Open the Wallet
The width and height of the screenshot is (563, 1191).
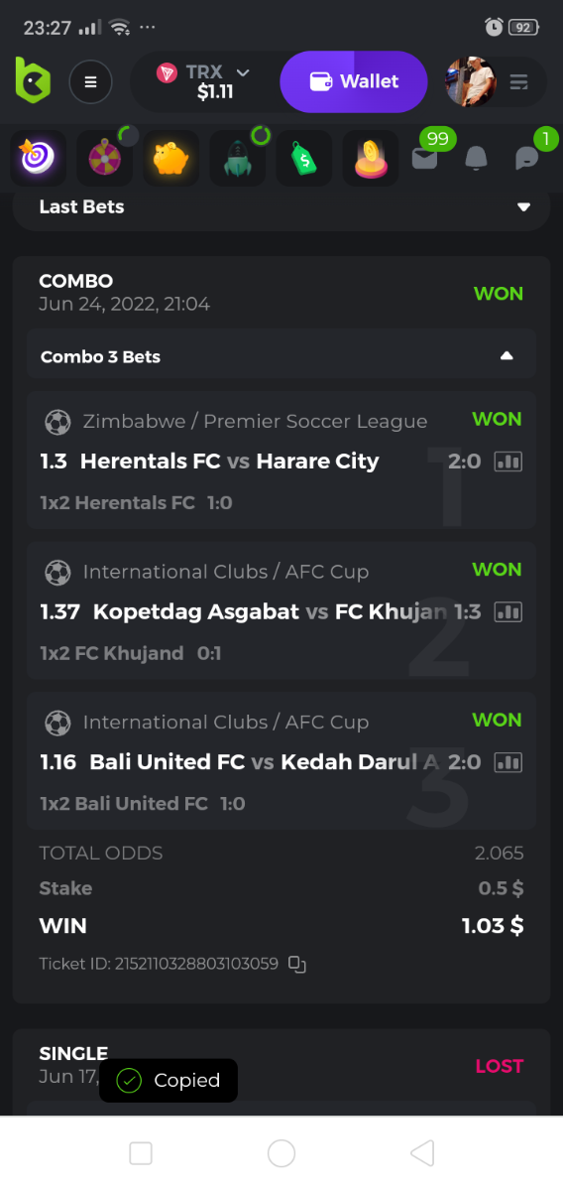pyautogui.click(x=354, y=81)
